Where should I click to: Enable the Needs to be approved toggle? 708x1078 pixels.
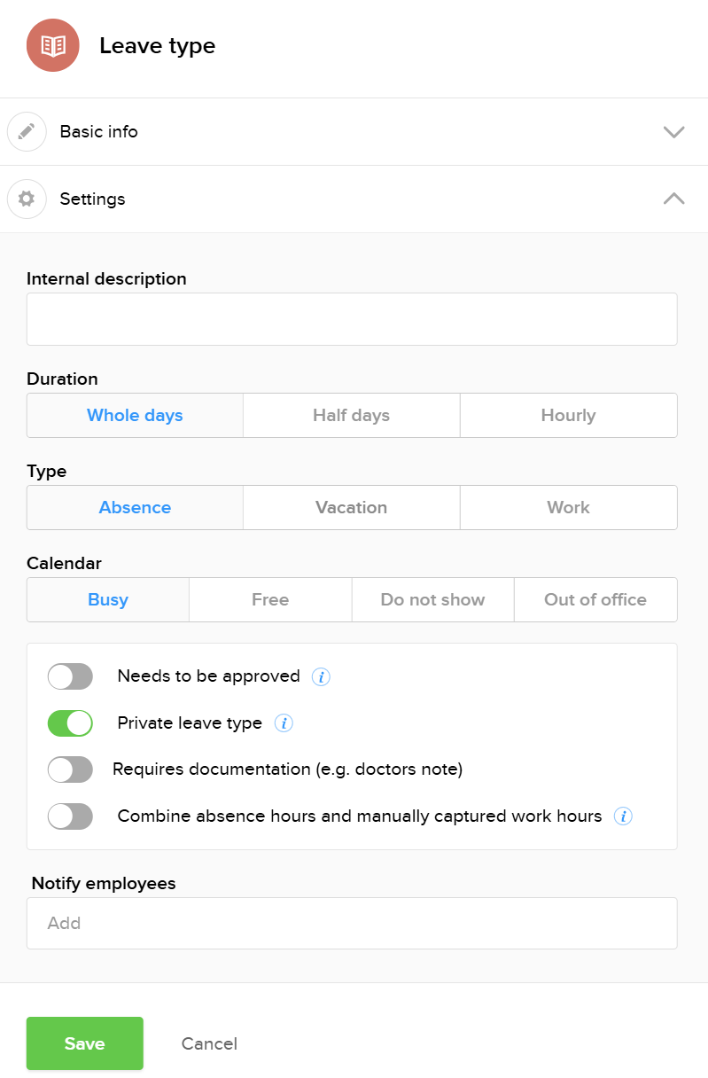(70, 676)
